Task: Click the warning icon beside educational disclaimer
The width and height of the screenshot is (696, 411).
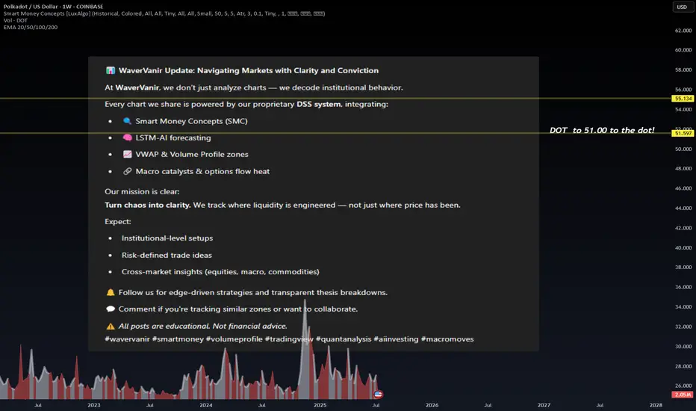Action: [110, 326]
